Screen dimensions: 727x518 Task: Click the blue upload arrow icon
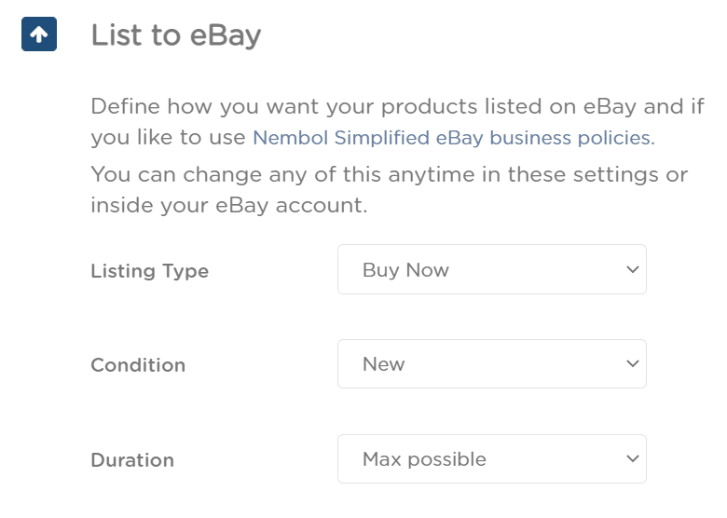pos(39,34)
